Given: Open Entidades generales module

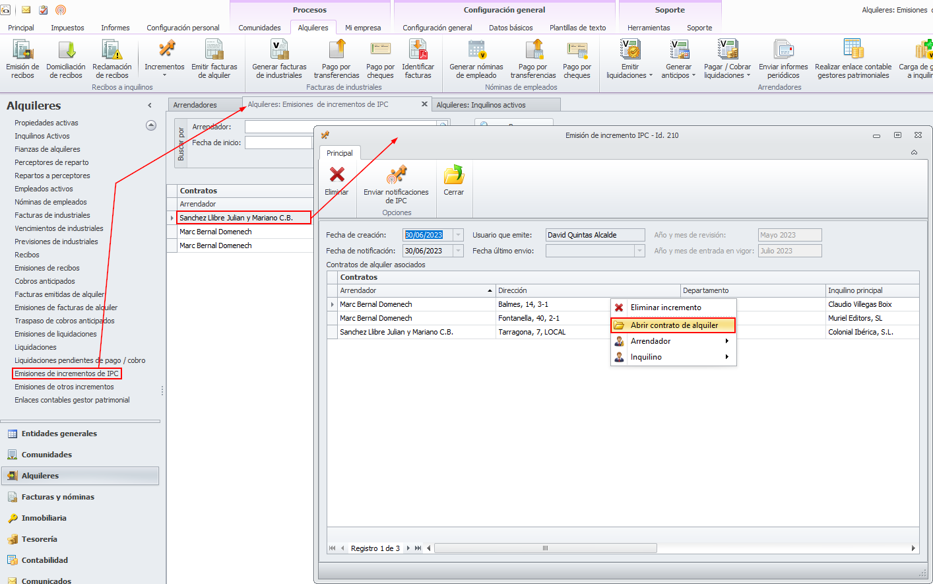Looking at the screenshot, I should coord(80,434).
